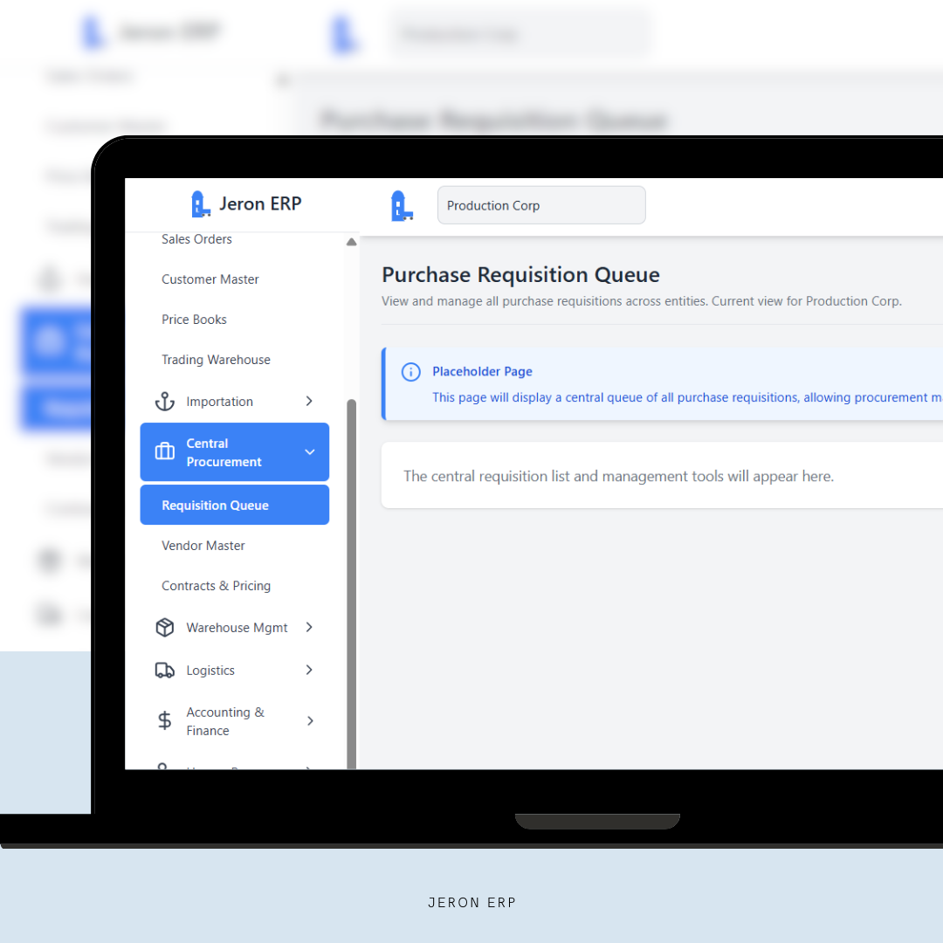Open the Sales Orders menu item
Viewport: 943px width, 943px height.
196,239
